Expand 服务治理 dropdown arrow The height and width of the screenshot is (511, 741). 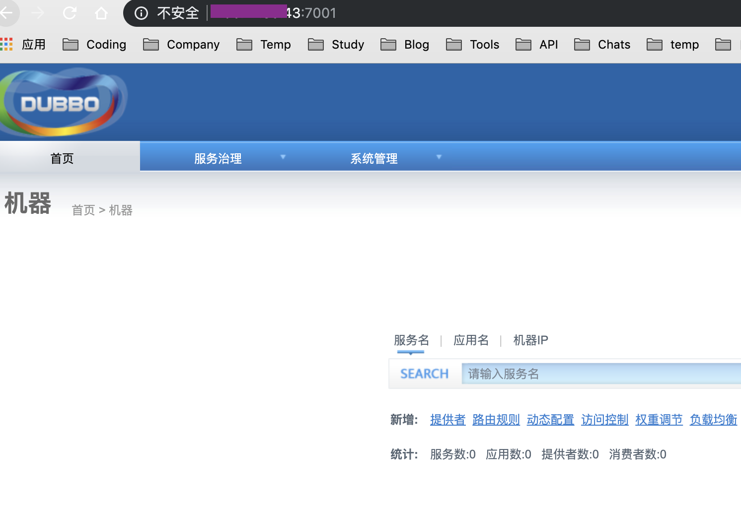[x=283, y=157]
